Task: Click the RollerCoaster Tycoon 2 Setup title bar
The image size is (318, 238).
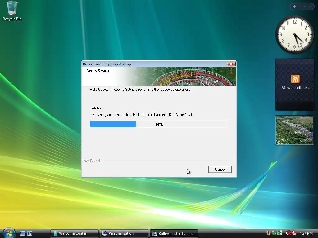Action: (154, 64)
